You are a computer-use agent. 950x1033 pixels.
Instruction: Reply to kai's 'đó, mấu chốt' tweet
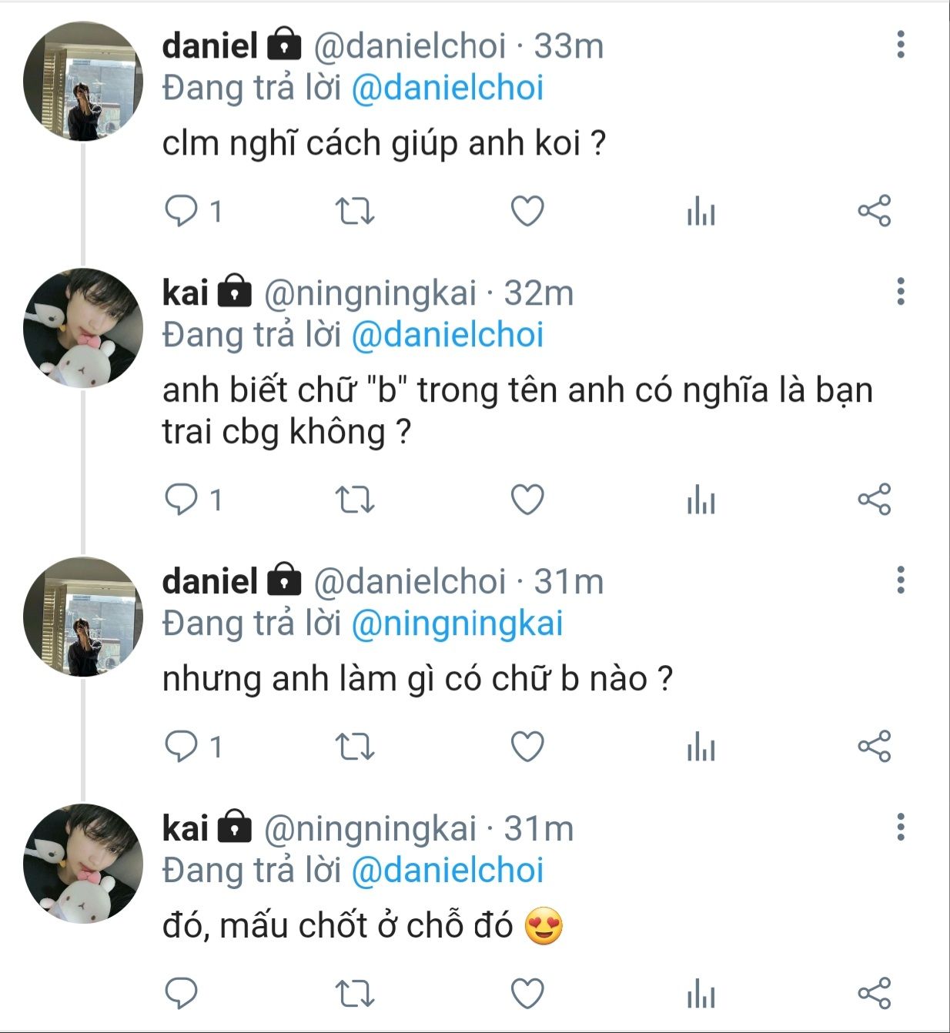[x=182, y=993]
